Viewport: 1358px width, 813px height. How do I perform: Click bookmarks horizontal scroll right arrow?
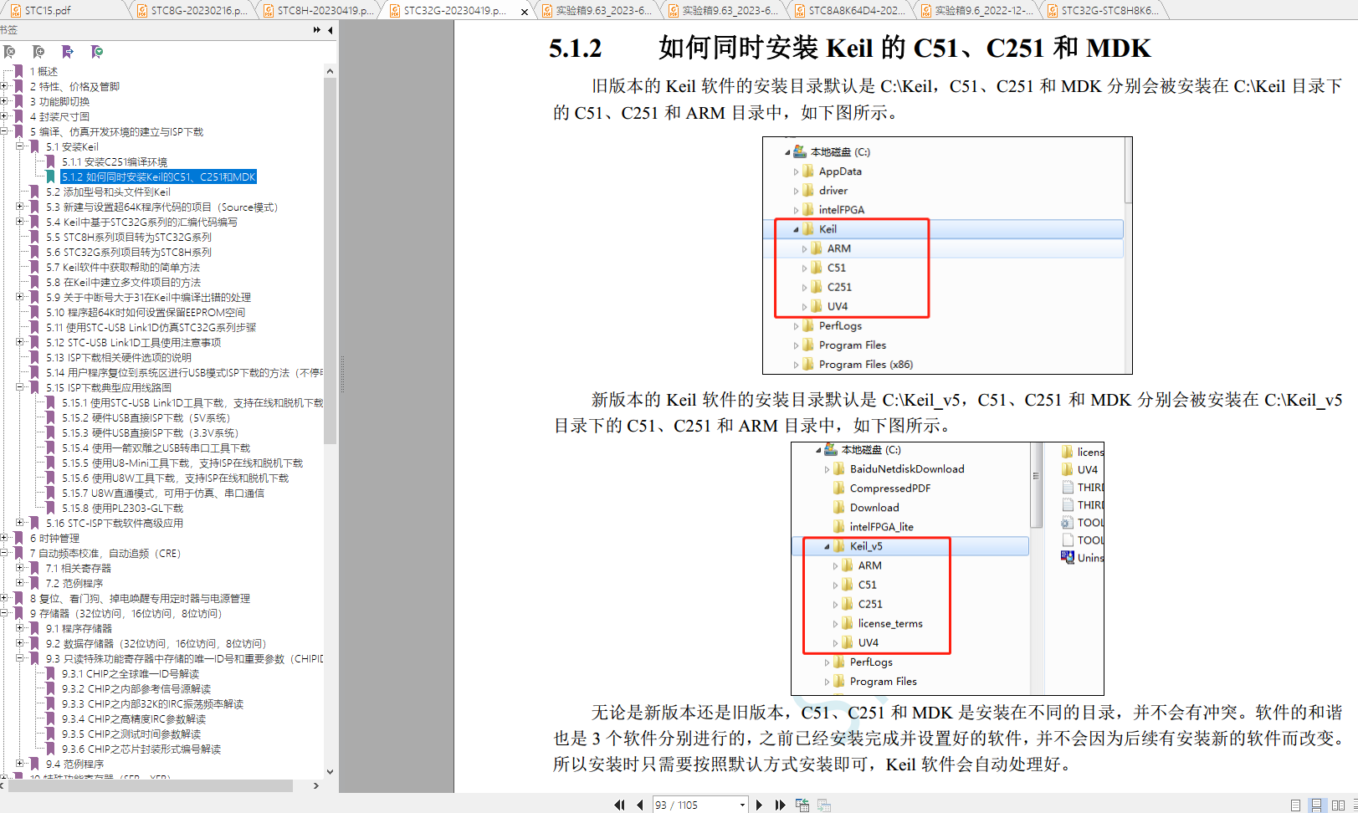pos(316,786)
